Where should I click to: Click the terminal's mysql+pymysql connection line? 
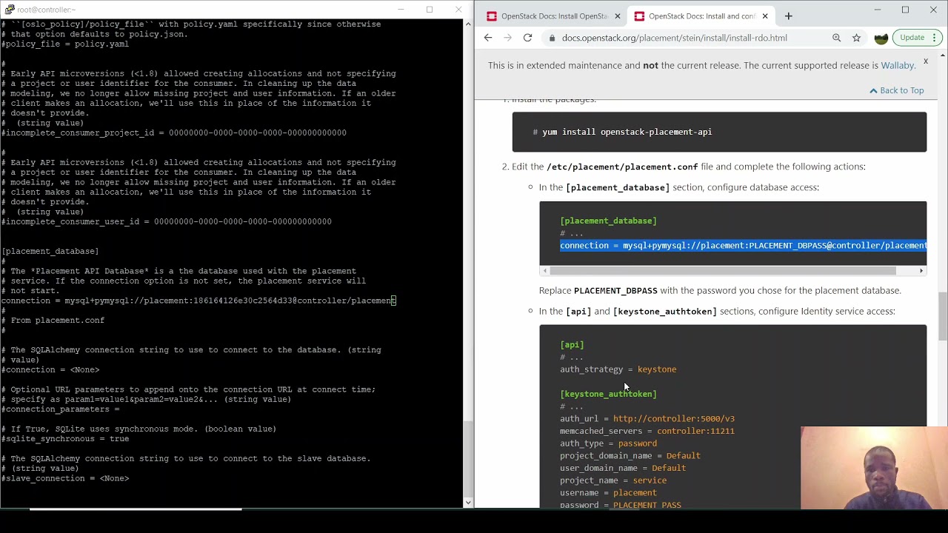pos(198,301)
